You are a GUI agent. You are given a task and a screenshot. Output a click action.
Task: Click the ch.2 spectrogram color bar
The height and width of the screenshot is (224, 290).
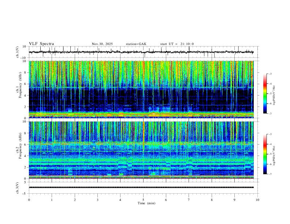click(265, 154)
